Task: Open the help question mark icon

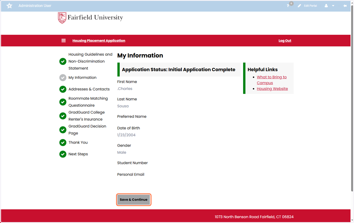Action: pyautogui.click(x=288, y=6)
